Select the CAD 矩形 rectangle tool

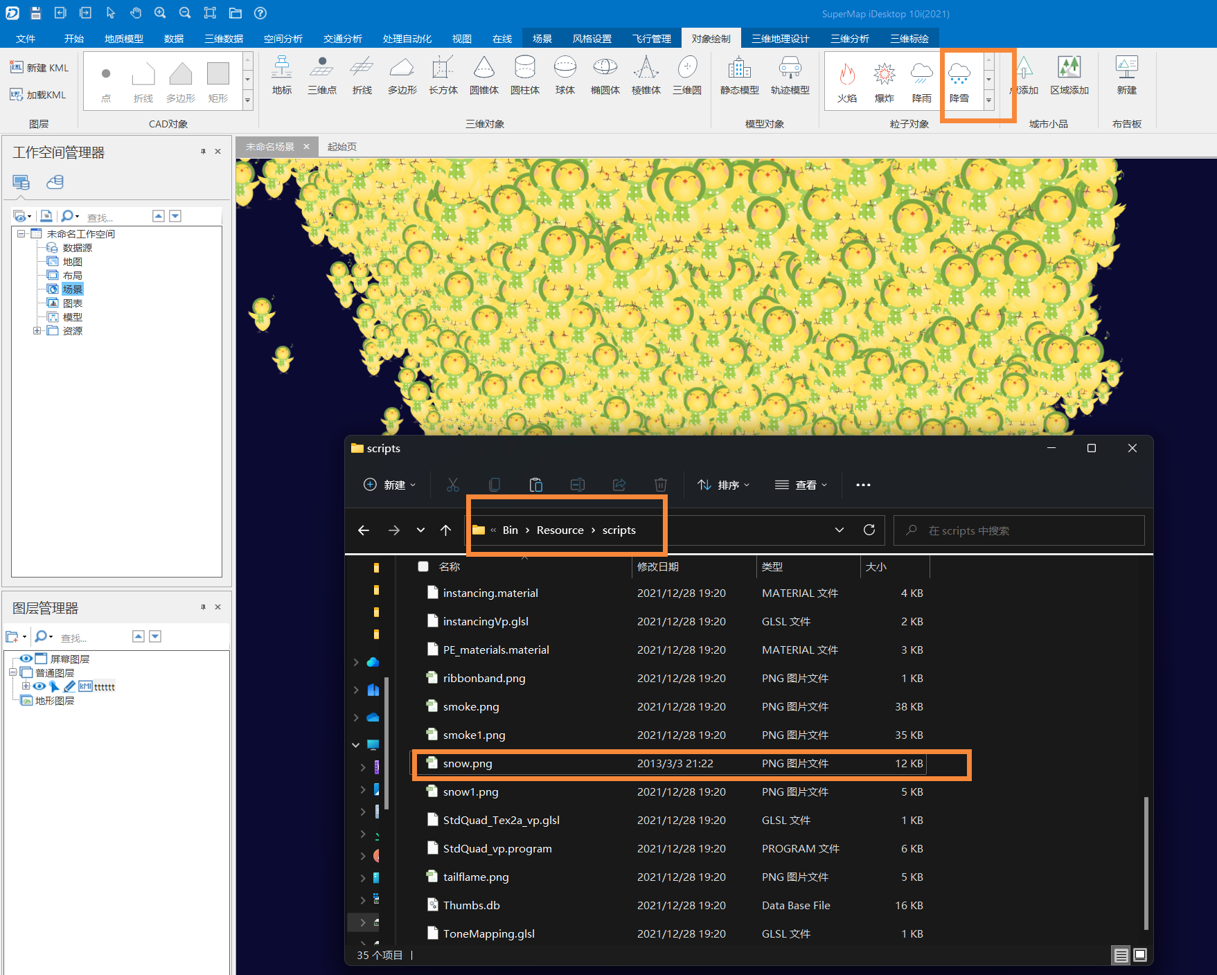(218, 82)
